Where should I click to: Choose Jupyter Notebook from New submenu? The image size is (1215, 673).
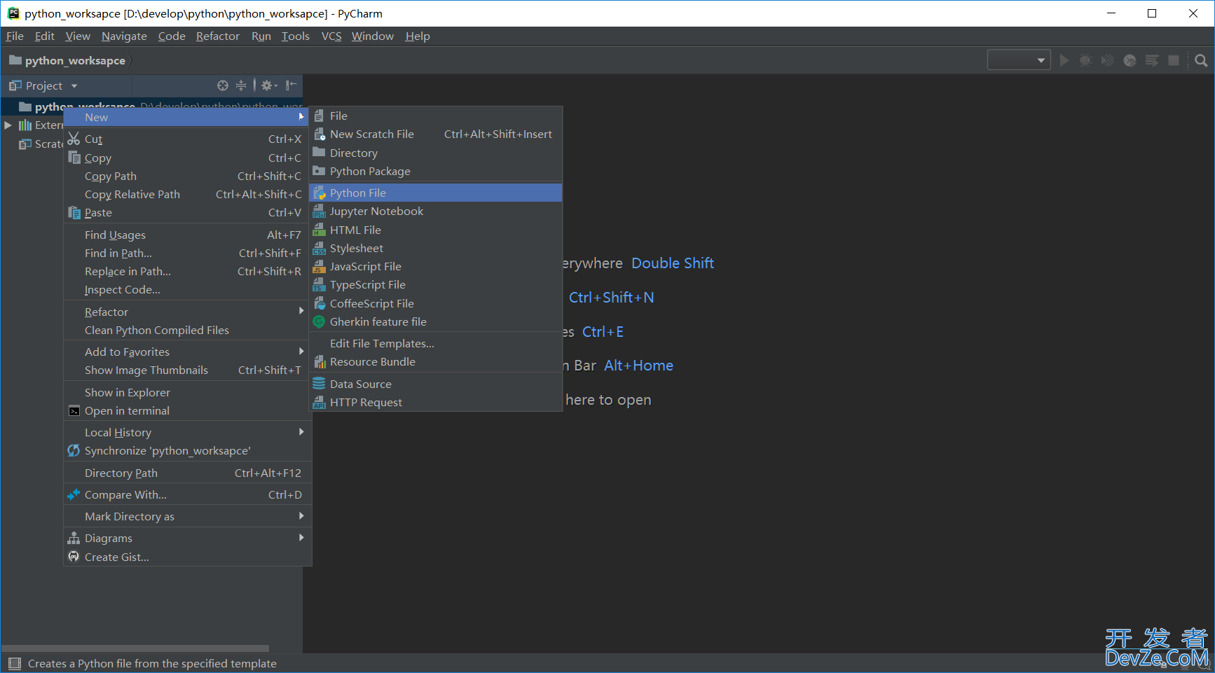tap(435, 211)
